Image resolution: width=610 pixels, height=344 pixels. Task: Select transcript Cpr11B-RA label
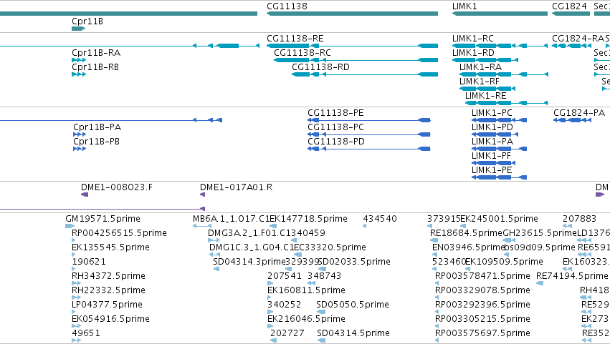point(96,53)
